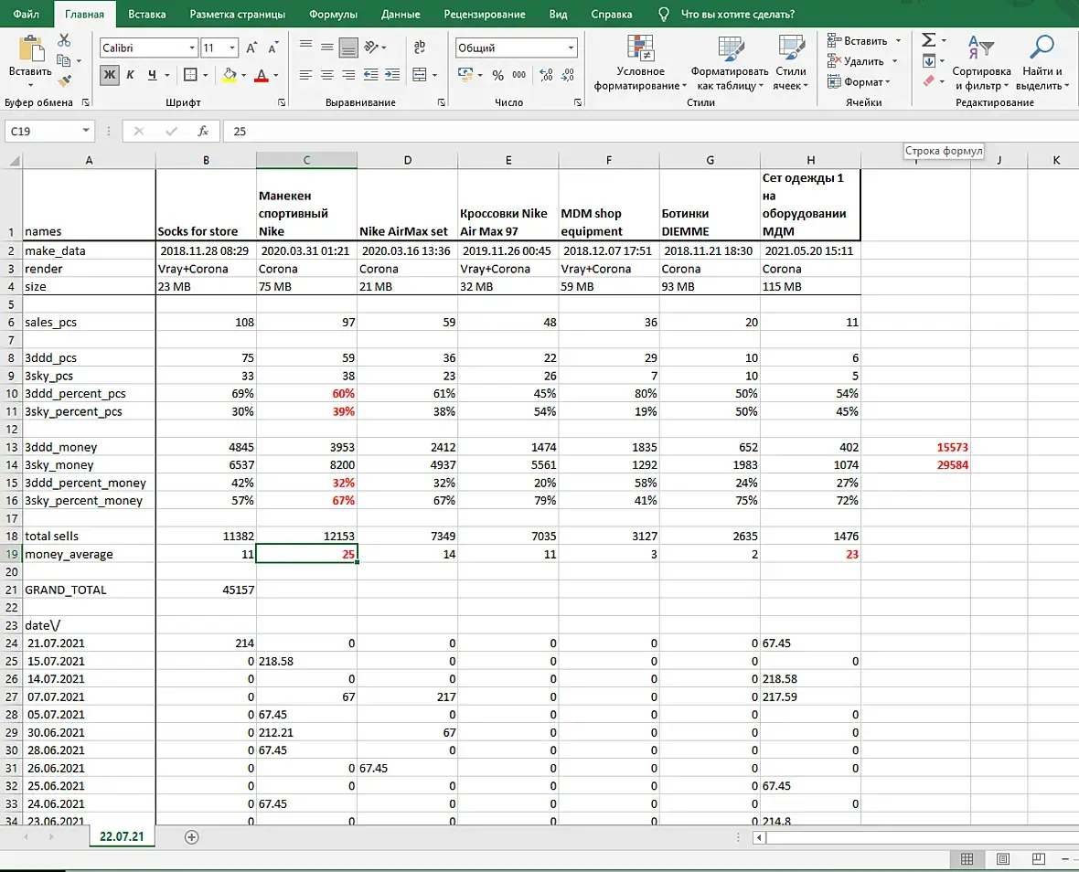
Task: Decrease decimal places
Action: (x=568, y=75)
